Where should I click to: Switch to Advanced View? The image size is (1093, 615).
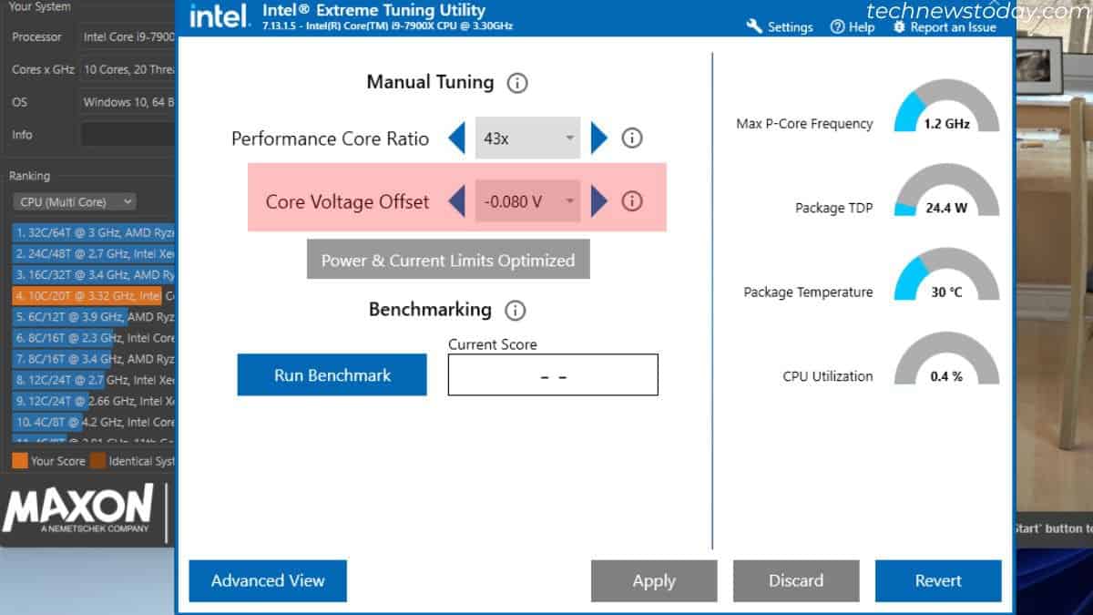[268, 580]
